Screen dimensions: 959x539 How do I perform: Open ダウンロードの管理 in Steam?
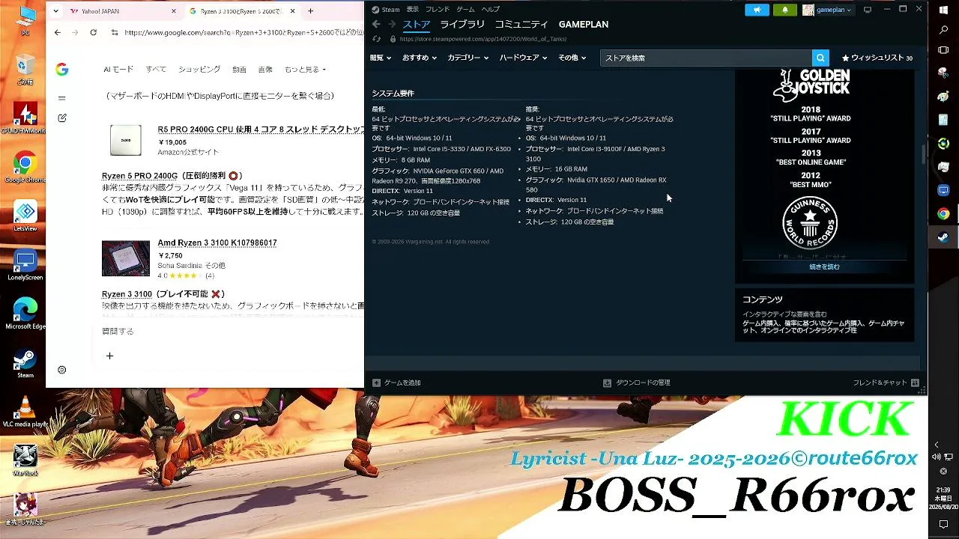(637, 383)
